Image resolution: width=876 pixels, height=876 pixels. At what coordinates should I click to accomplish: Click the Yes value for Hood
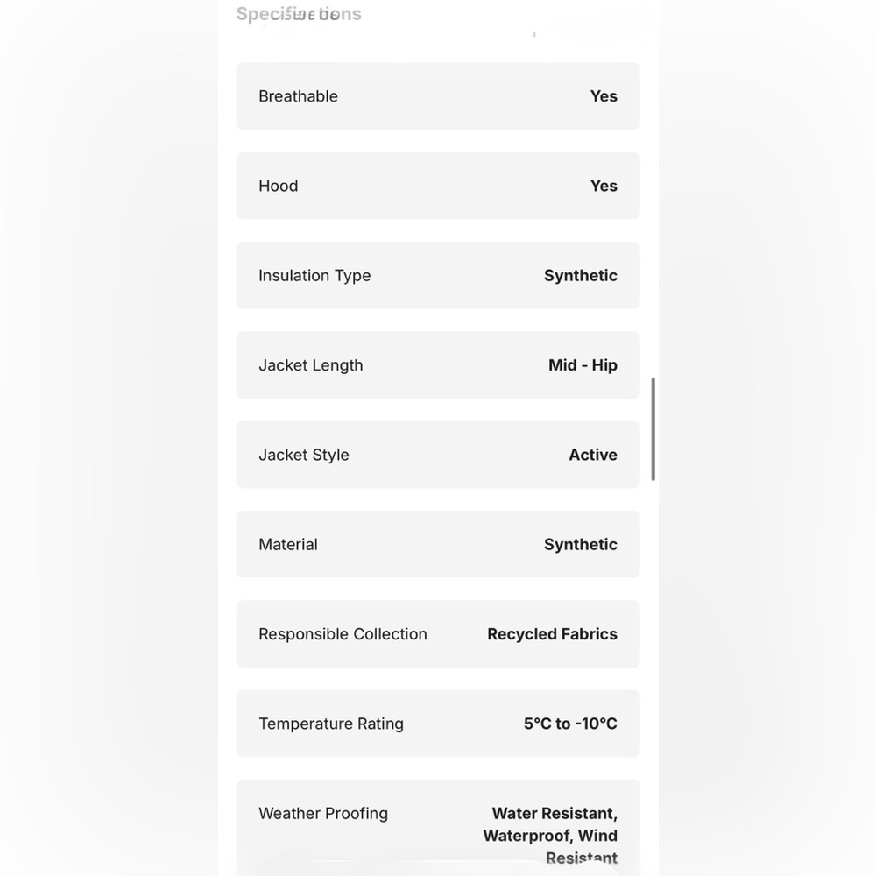[604, 186]
